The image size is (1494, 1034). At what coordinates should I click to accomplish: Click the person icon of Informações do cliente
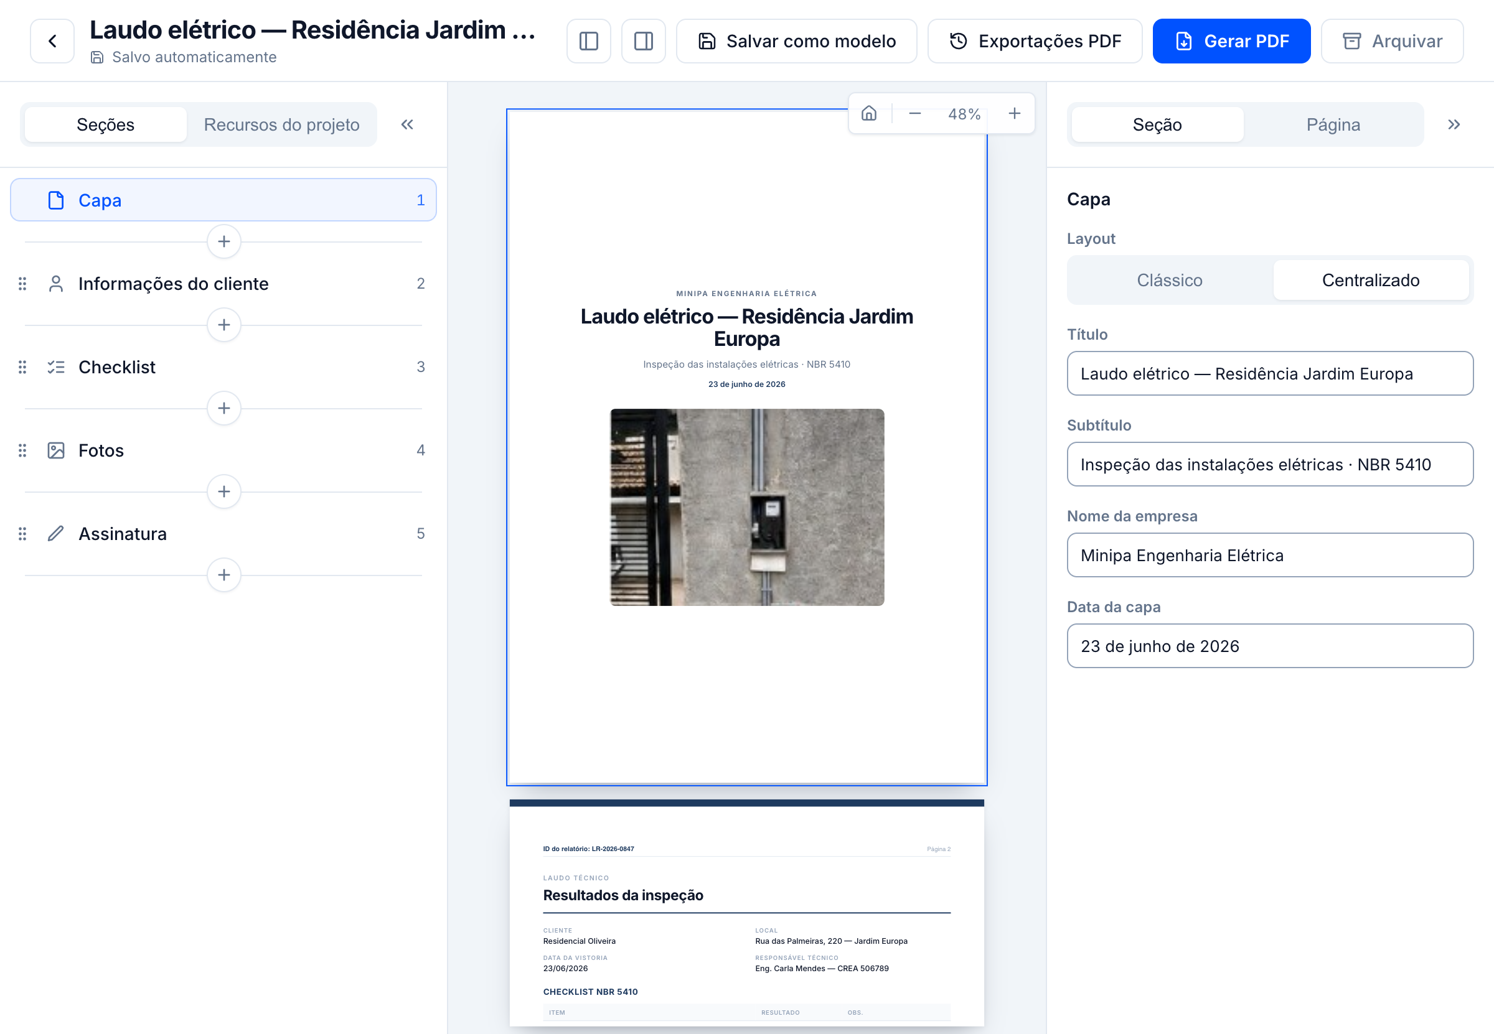56,284
